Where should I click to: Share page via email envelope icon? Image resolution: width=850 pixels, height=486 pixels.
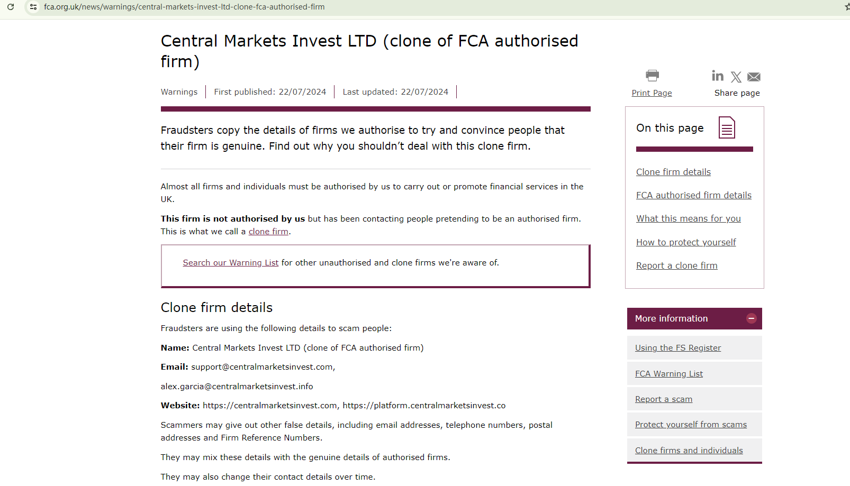754,77
